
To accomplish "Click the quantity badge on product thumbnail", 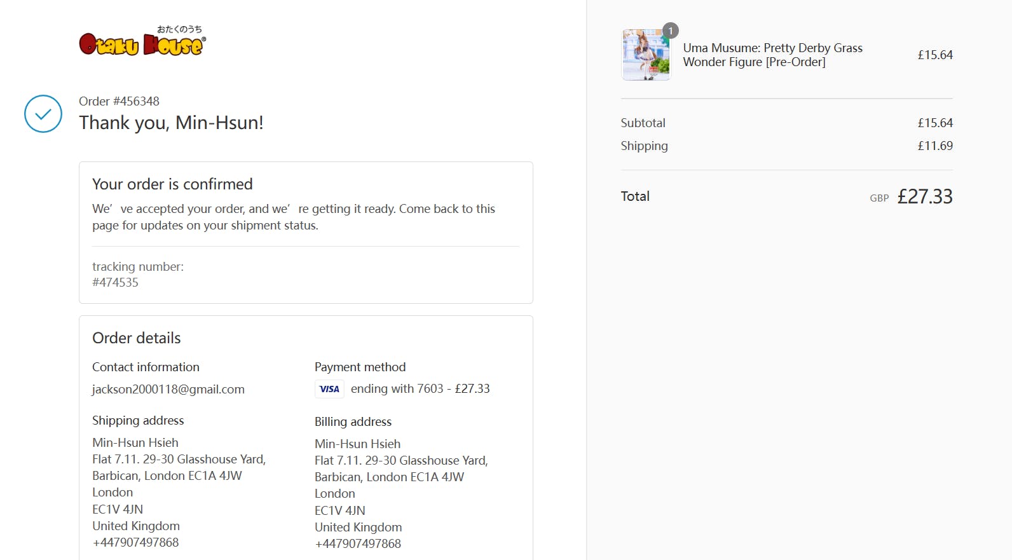I will pyautogui.click(x=671, y=31).
